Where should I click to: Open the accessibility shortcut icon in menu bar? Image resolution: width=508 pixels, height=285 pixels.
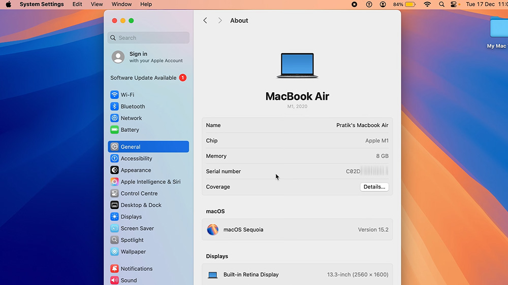(369, 4)
